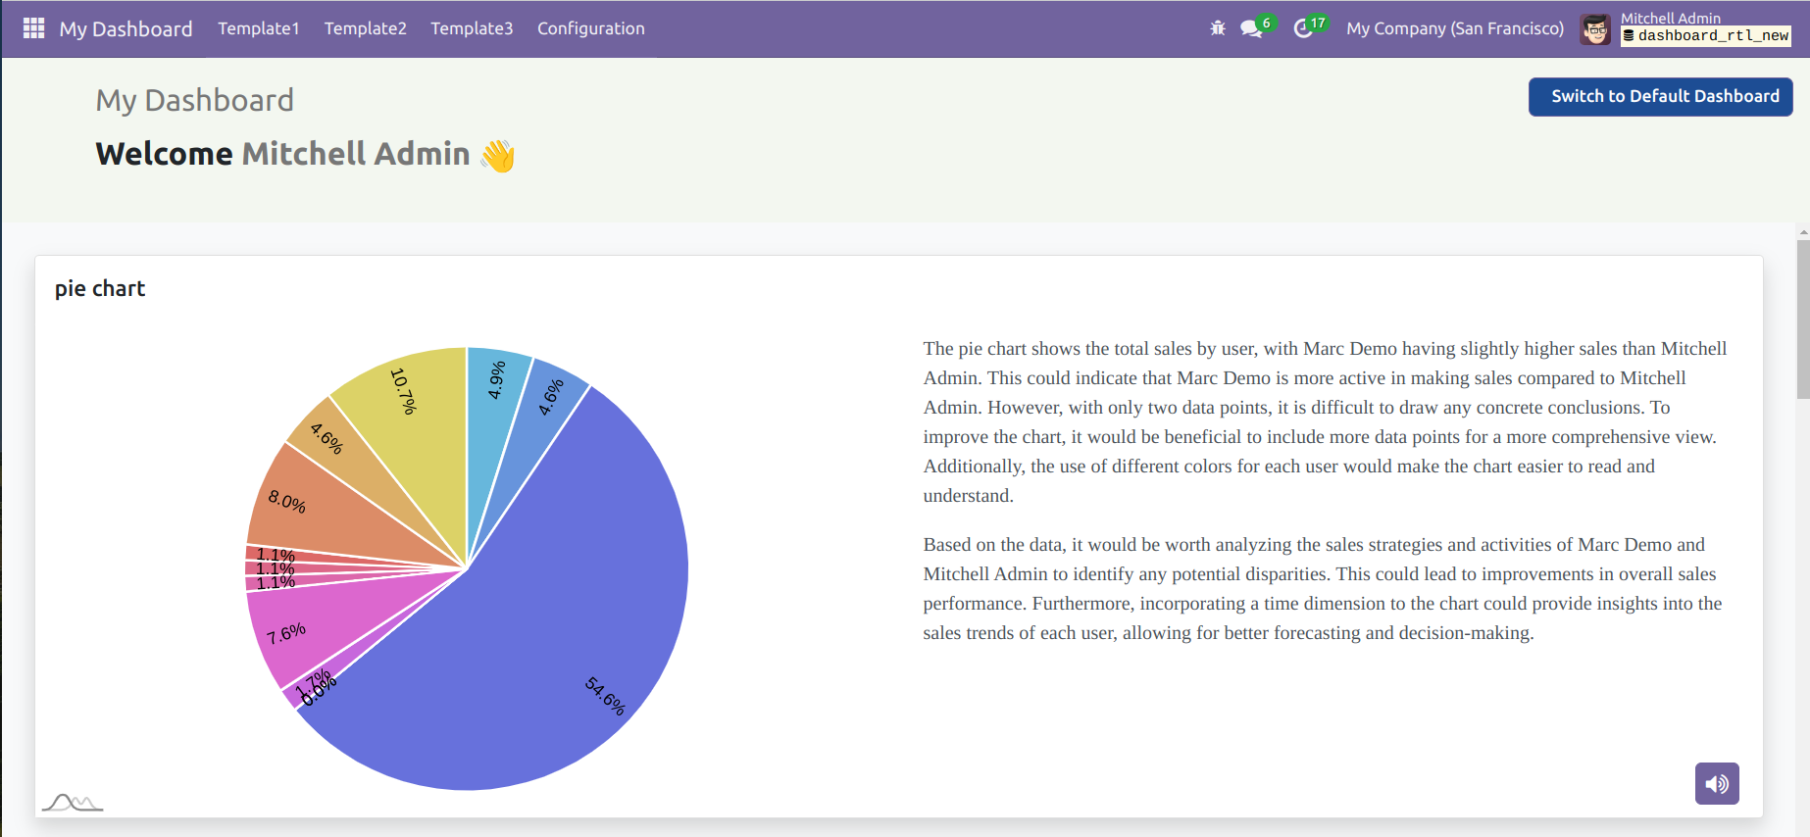Viewport: 1810px width, 837px height.
Task: Expand the Configuration menu
Action: 590,28
